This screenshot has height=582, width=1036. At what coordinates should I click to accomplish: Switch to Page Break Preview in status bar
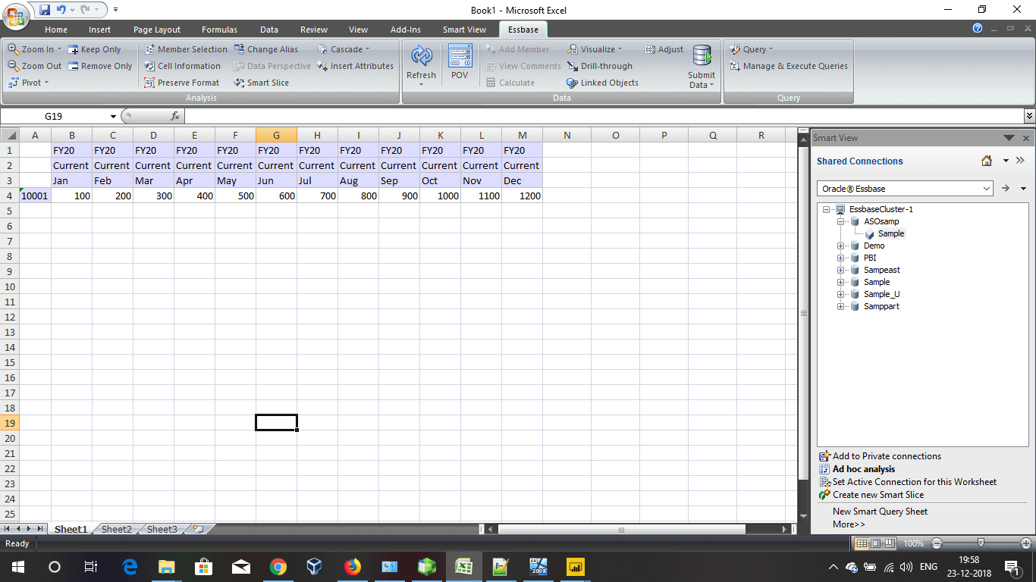pyautogui.click(x=890, y=543)
